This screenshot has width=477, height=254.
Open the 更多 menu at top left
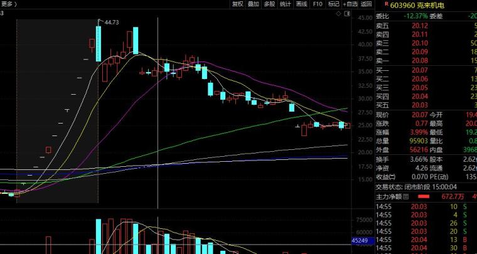[x=8, y=4]
